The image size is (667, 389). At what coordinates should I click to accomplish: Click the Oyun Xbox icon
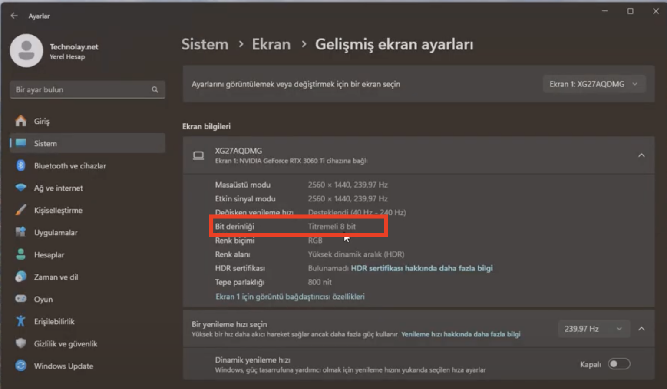pos(21,299)
